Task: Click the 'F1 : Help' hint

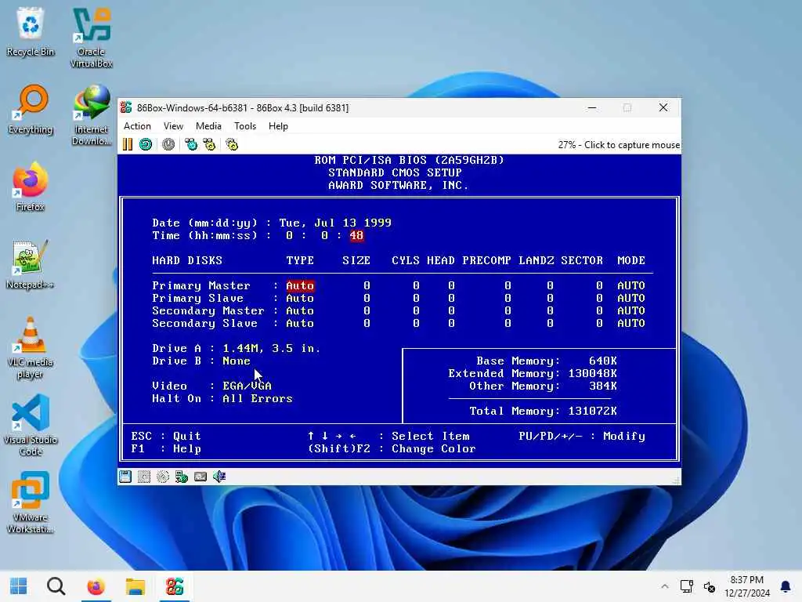Action: point(166,449)
